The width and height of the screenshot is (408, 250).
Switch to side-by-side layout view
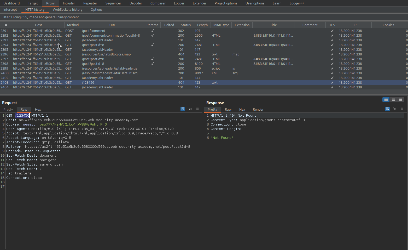tap(386, 100)
